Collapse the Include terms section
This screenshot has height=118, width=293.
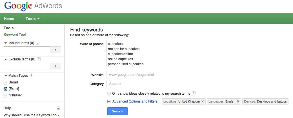(x=6, y=43)
